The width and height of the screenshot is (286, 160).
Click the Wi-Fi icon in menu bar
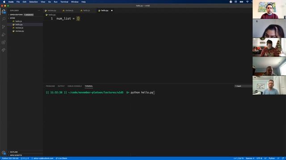point(247,2)
